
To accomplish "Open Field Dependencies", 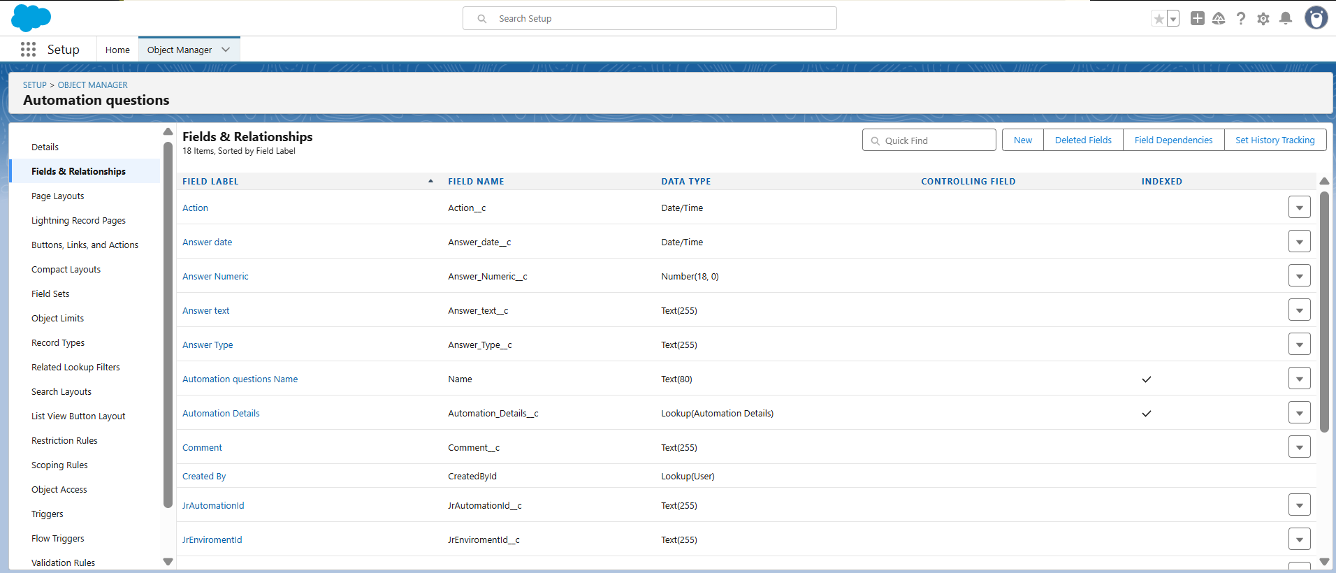I will pos(1173,140).
